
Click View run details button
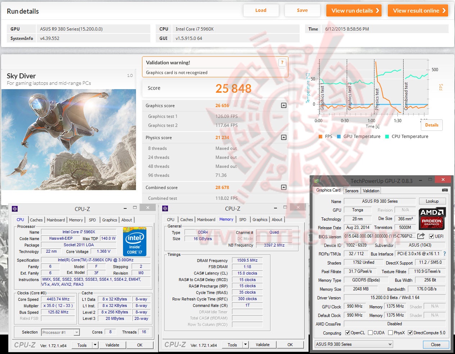[x=354, y=10]
